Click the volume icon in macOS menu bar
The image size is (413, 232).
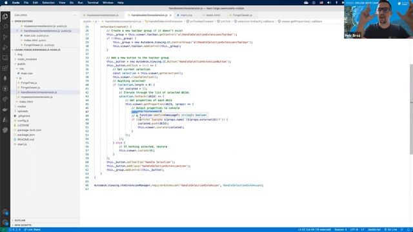(328, 3)
